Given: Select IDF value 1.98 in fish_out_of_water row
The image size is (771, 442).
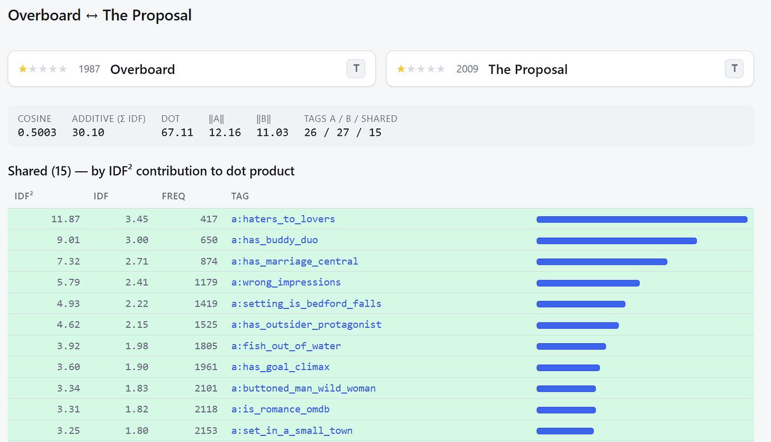Looking at the screenshot, I should 137,346.
